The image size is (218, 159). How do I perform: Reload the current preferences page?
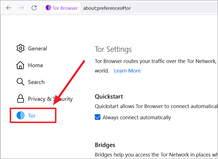pos(34,8)
